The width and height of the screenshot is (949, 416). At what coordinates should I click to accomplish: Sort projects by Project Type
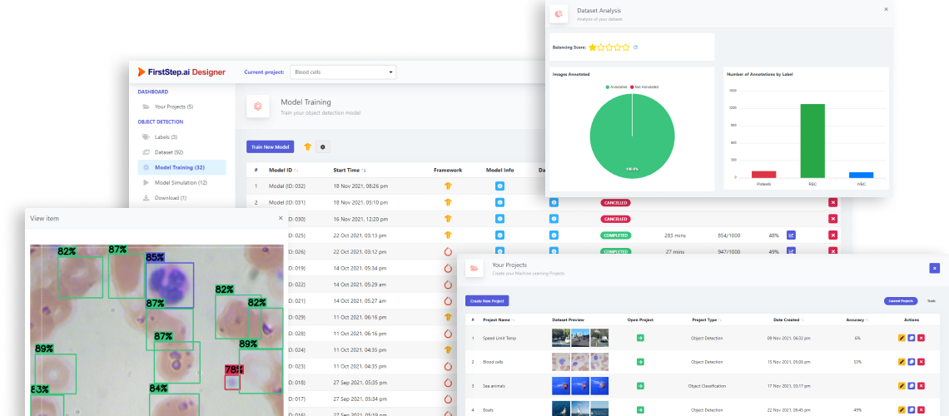point(707,319)
